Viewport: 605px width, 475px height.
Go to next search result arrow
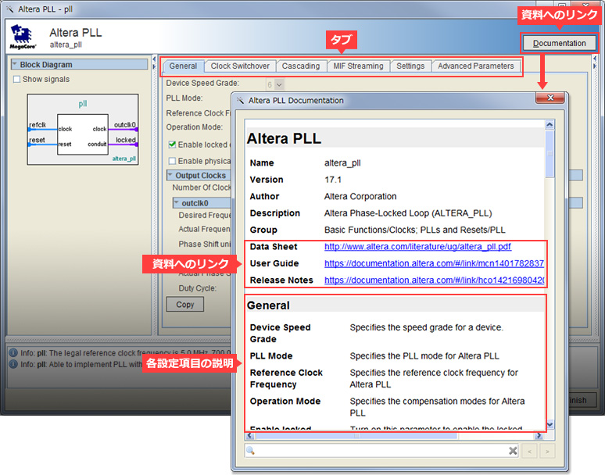tap(547, 451)
